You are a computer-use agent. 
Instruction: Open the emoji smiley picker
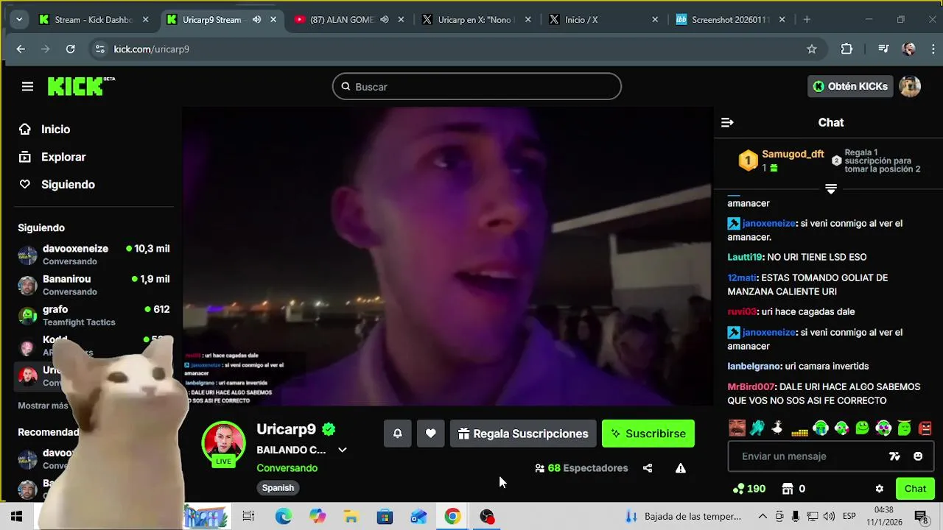[918, 456]
